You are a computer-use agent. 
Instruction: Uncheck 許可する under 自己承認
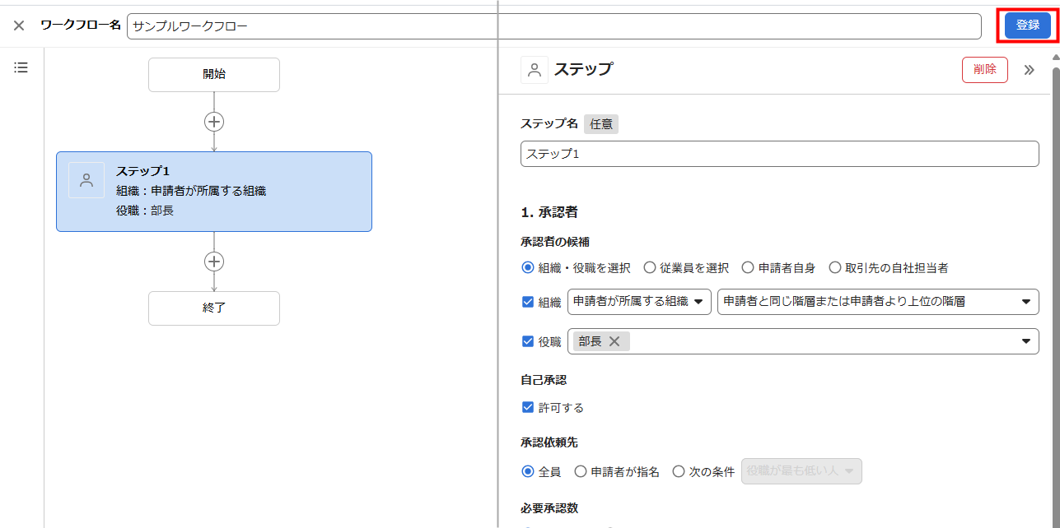pyautogui.click(x=528, y=407)
